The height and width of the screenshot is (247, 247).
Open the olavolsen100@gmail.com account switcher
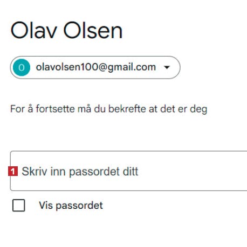tap(95, 67)
